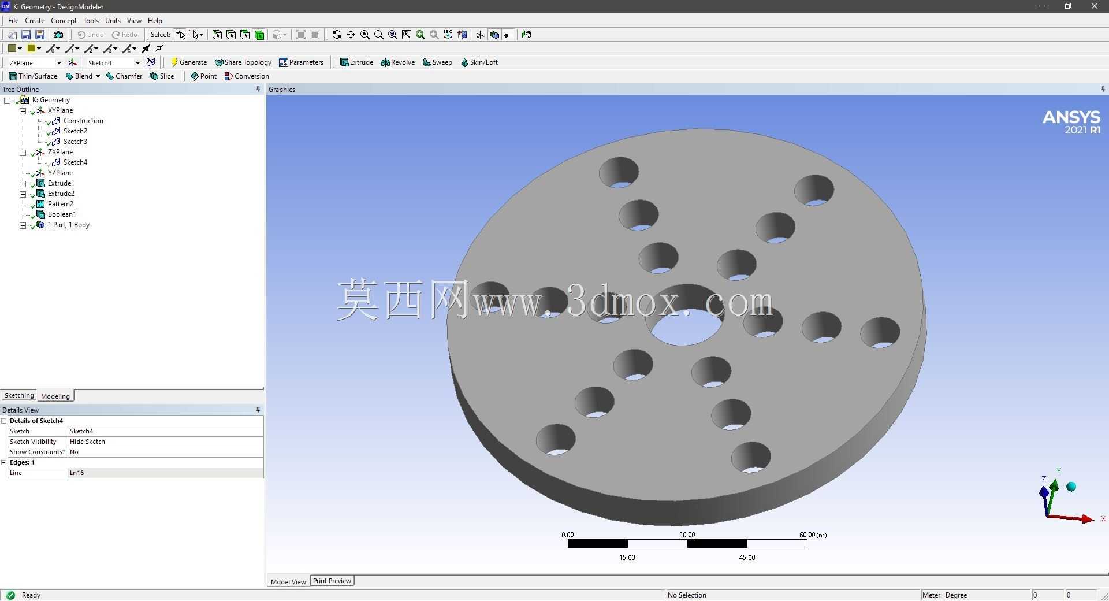Open the Help menu
Viewport: 1109px width, 601px height.
point(155,21)
